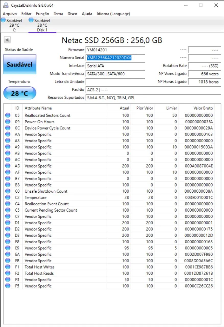Open the Tema menu
The image size is (224, 327).
pos(58,14)
